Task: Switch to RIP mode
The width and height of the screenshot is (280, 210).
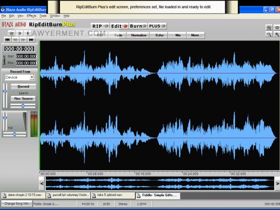Action: click(x=100, y=26)
